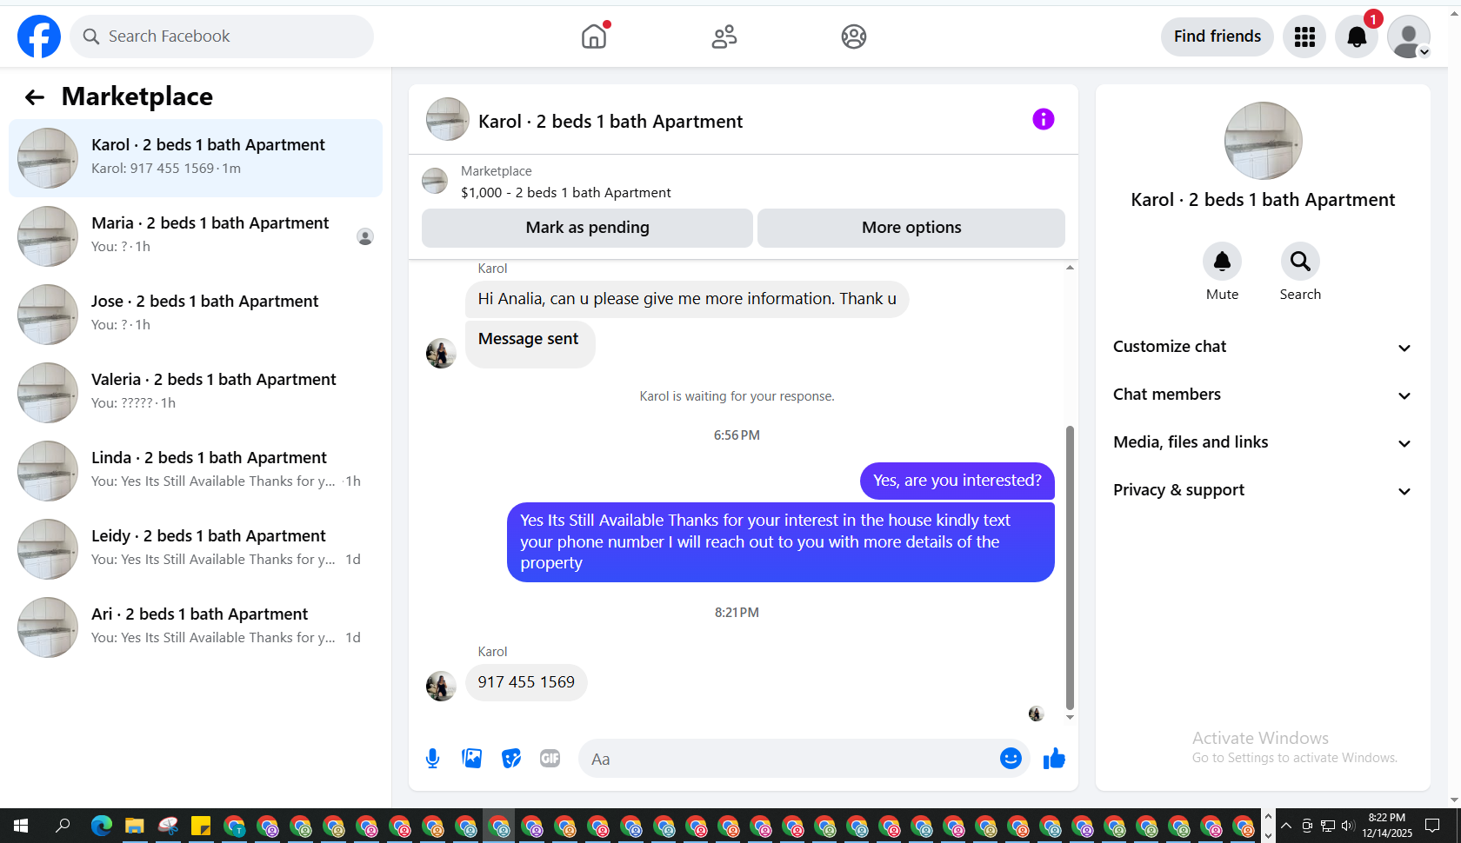This screenshot has width=1461, height=843.
Task: Click the taskbar clock 8:22 PM
Action: pos(1387,826)
